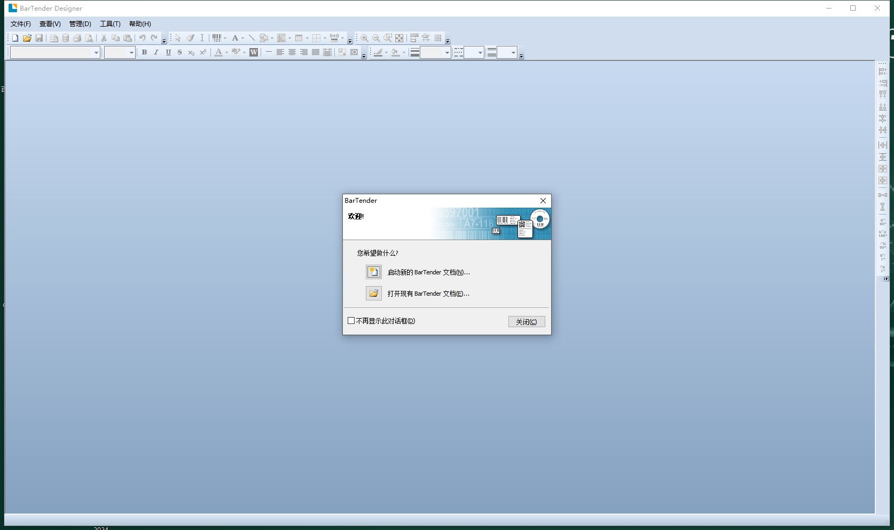
Task: Toggle italic formatting
Action: pyautogui.click(x=156, y=52)
